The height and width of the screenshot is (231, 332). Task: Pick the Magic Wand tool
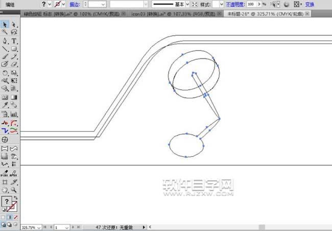point(5,32)
